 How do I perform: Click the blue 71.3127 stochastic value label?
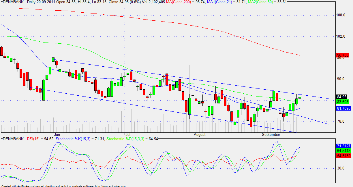(x=343, y=146)
